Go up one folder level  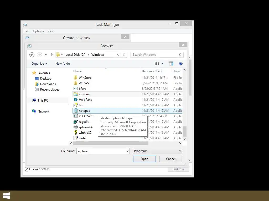pyautogui.click(x=52, y=55)
